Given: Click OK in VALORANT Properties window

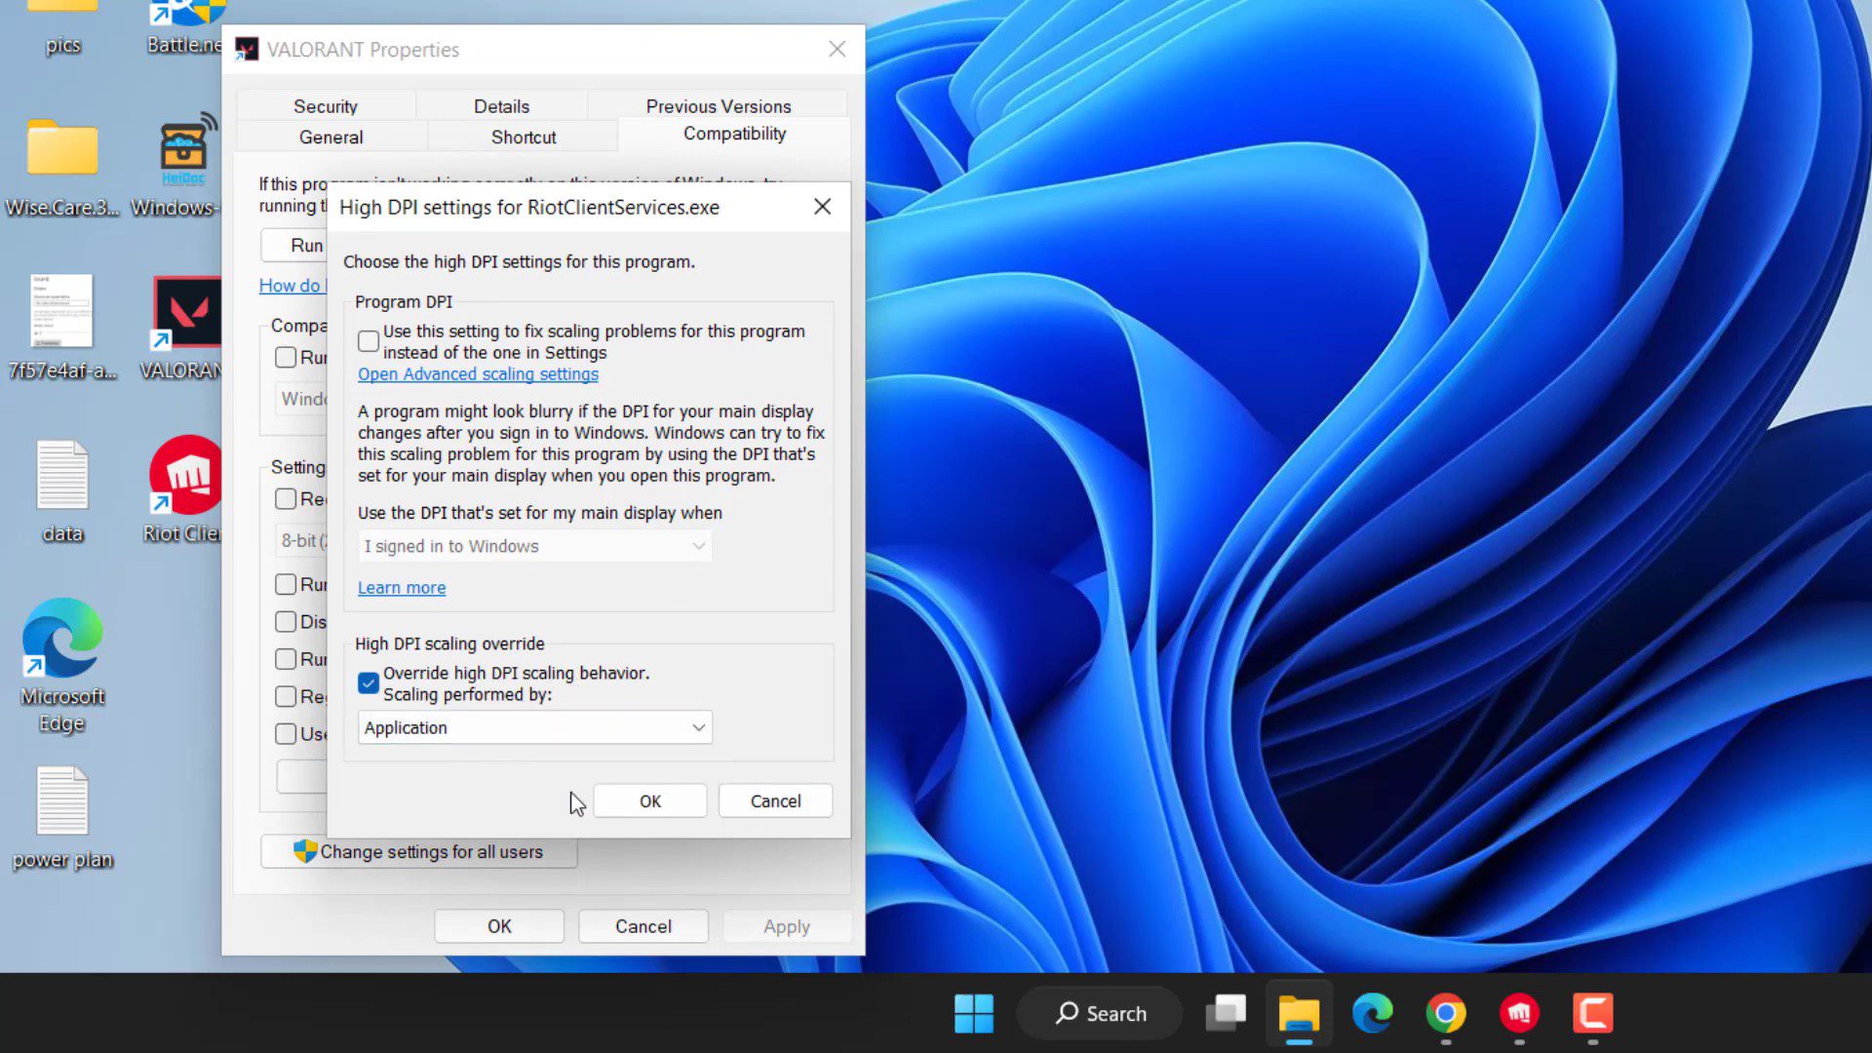Looking at the screenshot, I should pos(499,927).
